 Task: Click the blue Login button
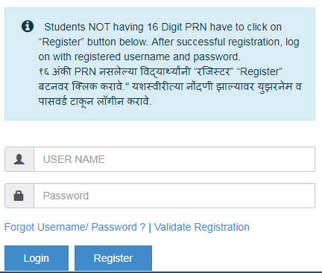click(x=37, y=258)
